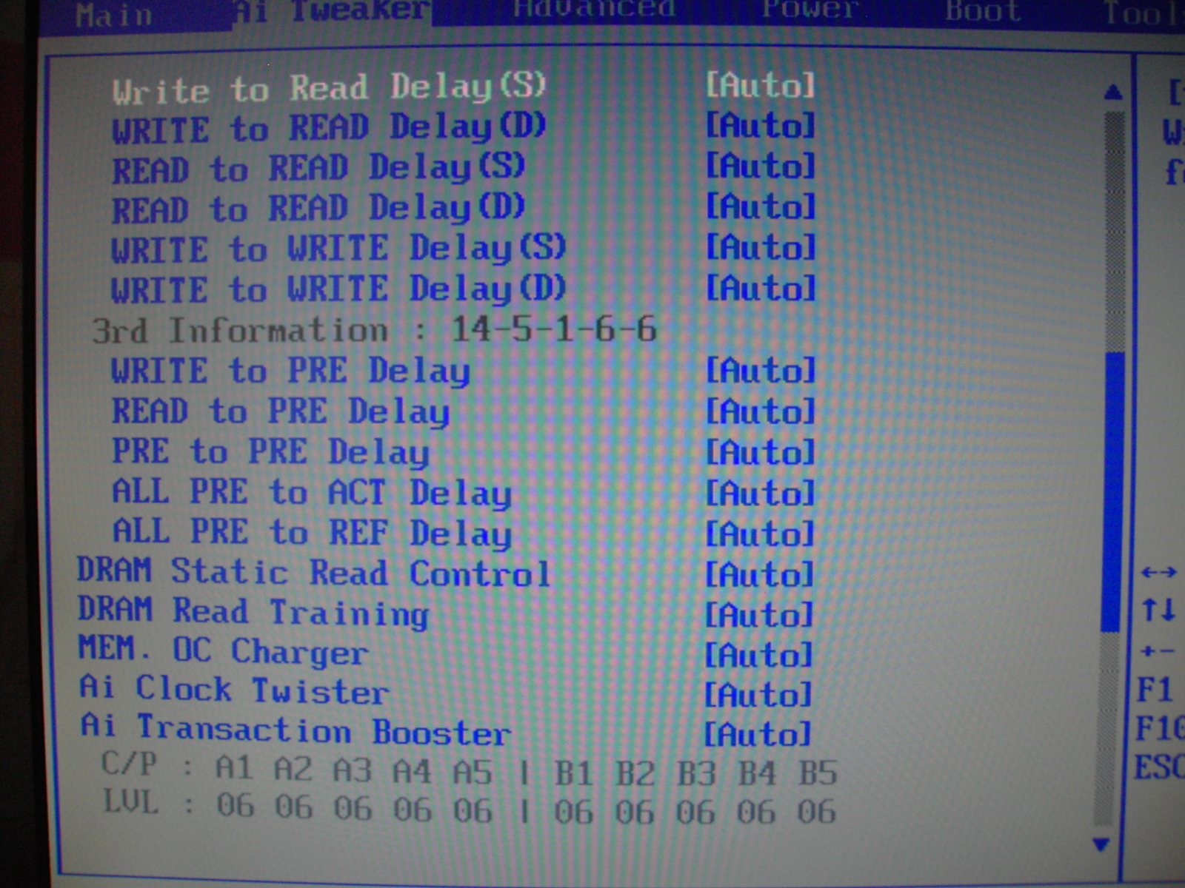This screenshot has height=888, width=1185.
Task: Select WRITE to WRITE Delay(D) setting
Action: click(339, 290)
